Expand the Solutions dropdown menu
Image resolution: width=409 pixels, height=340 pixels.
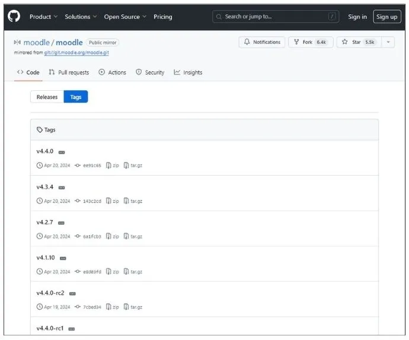click(81, 17)
